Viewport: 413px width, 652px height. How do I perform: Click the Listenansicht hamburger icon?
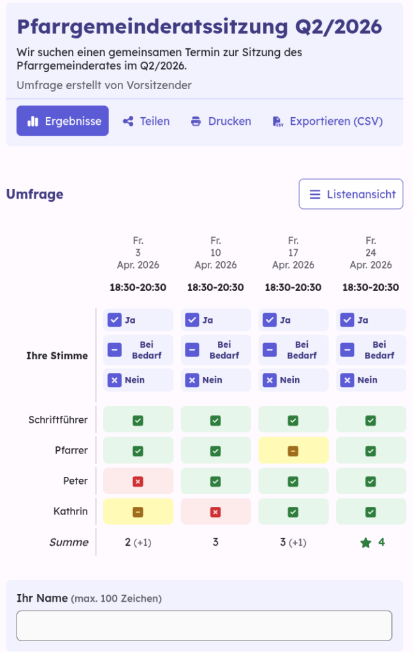click(315, 194)
